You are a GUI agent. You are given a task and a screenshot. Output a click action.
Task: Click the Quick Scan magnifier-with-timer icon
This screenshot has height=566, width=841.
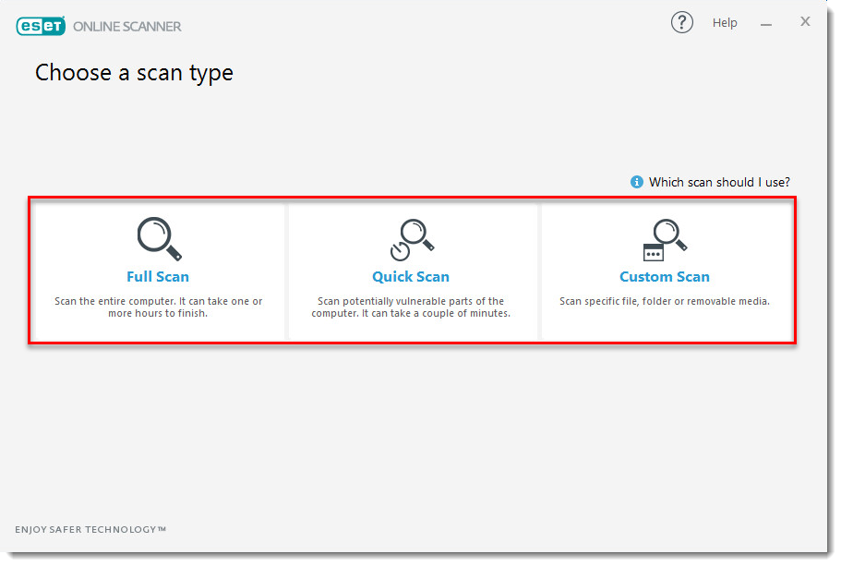[412, 239]
